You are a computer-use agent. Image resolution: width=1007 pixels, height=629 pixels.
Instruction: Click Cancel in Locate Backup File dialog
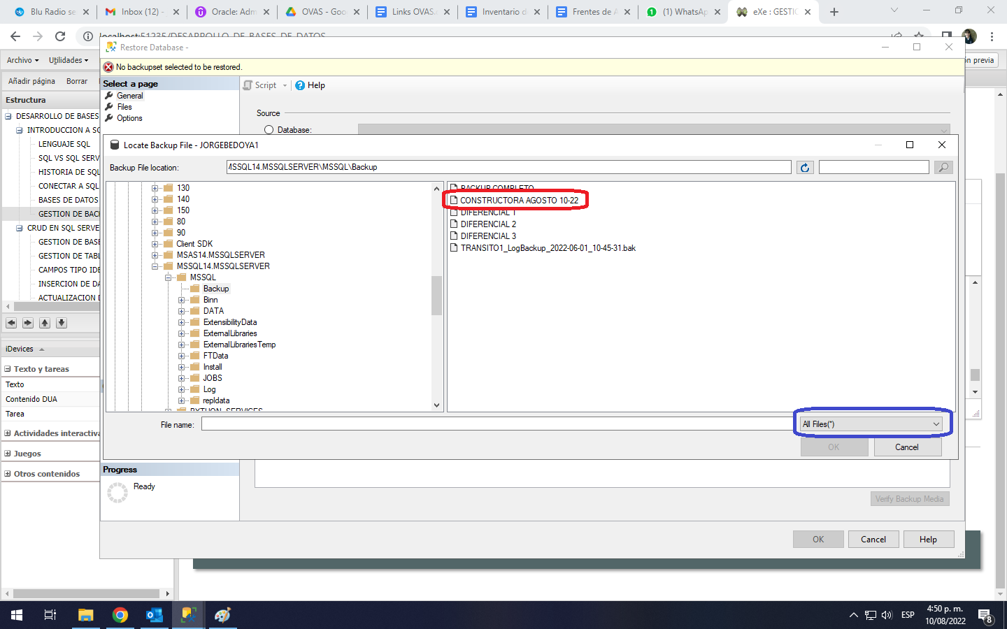coord(907,447)
